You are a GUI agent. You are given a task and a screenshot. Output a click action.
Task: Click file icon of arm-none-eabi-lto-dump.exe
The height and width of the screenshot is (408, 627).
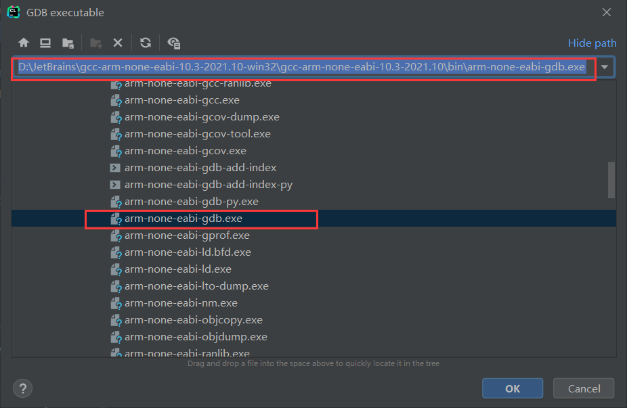tap(116, 286)
